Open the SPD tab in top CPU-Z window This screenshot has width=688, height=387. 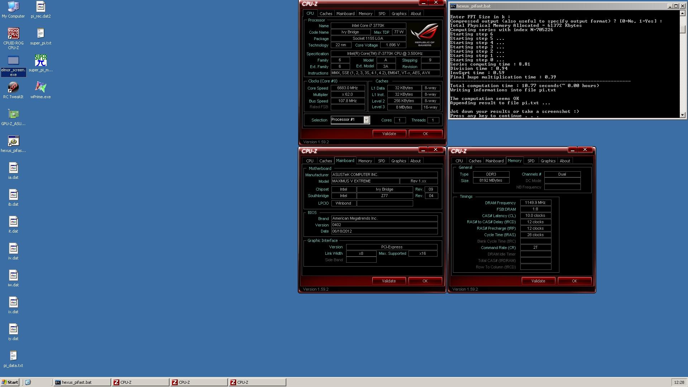coord(382,14)
